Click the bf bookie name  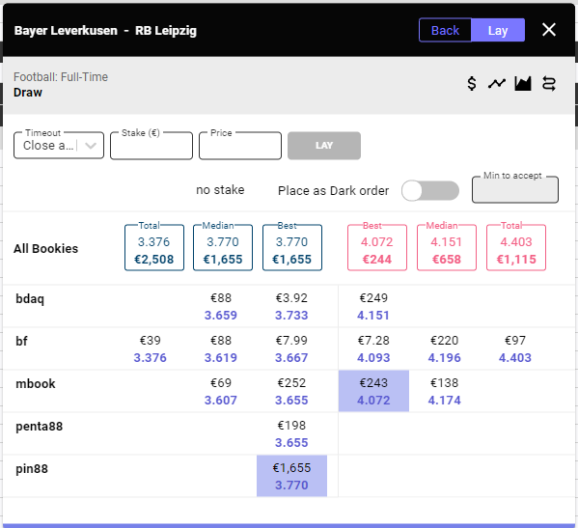pos(21,341)
